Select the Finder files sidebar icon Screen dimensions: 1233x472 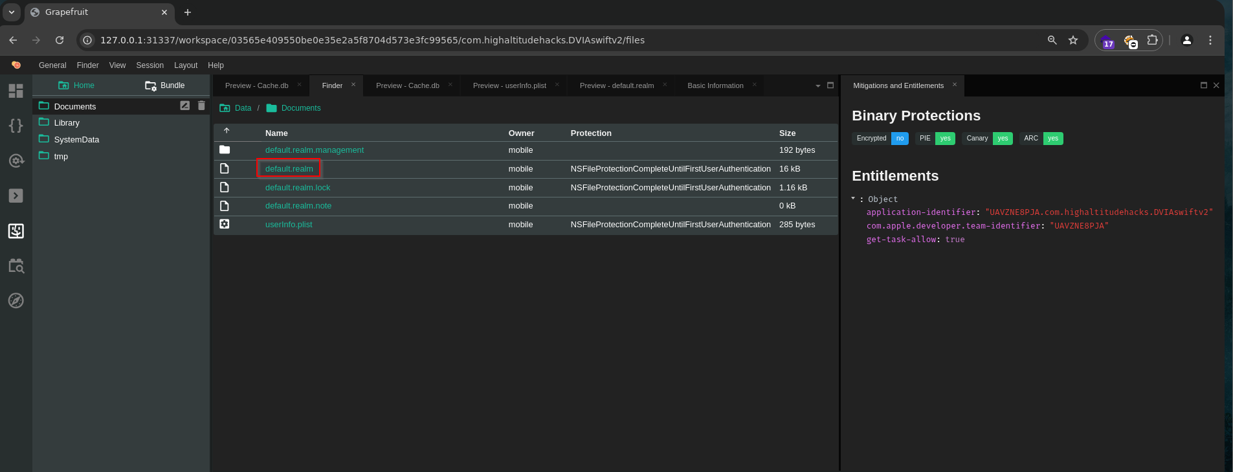pyautogui.click(x=16, y=230)
